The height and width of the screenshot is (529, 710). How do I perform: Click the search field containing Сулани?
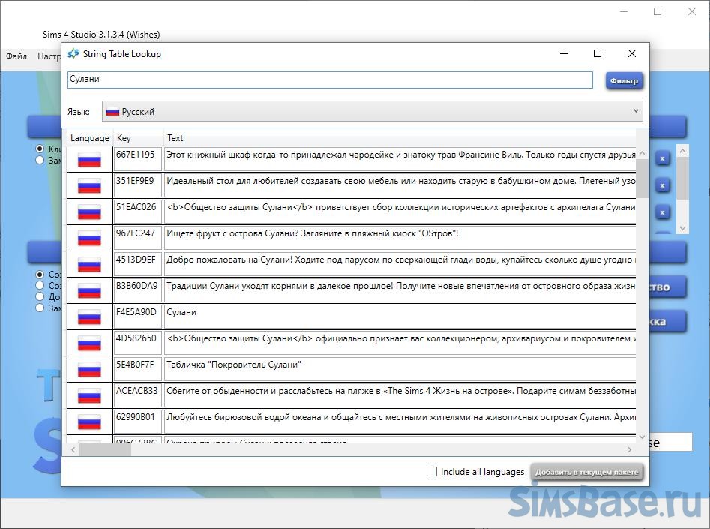coord(330,80)
